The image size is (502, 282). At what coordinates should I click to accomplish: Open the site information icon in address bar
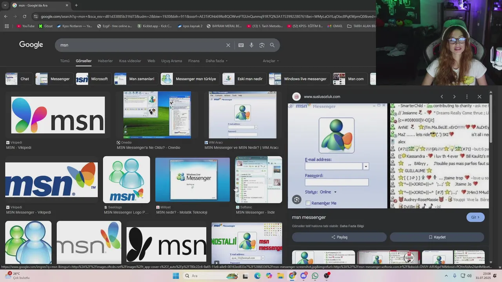point(36,16)
